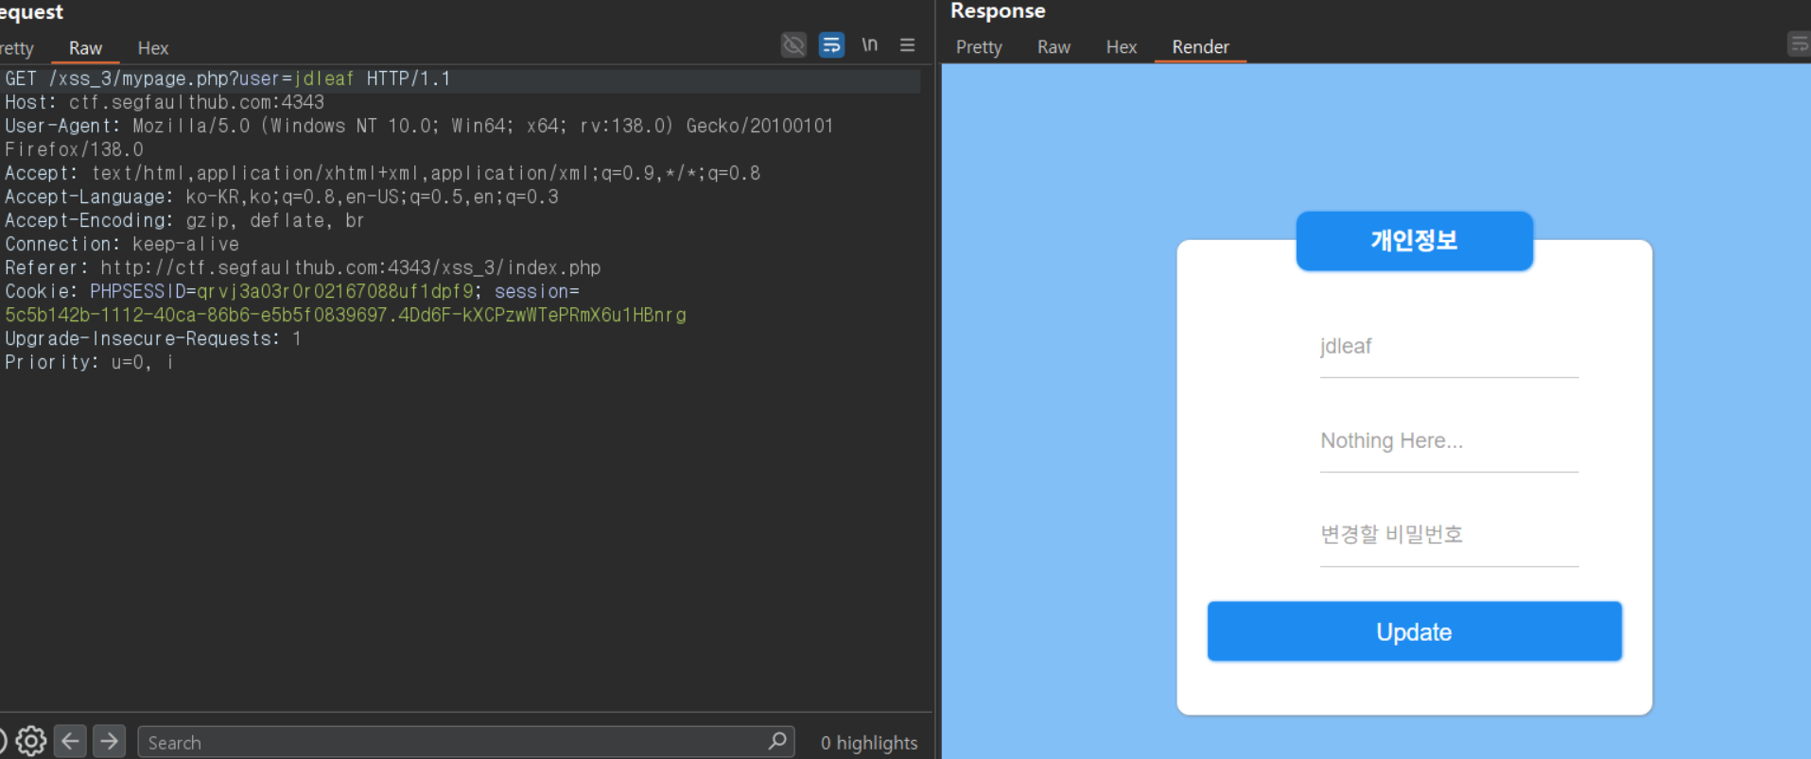The width and height of the screenshot is (1811, 759).
Task: Select the Render tab in Response panel
Action: [x=1200, y=46]
